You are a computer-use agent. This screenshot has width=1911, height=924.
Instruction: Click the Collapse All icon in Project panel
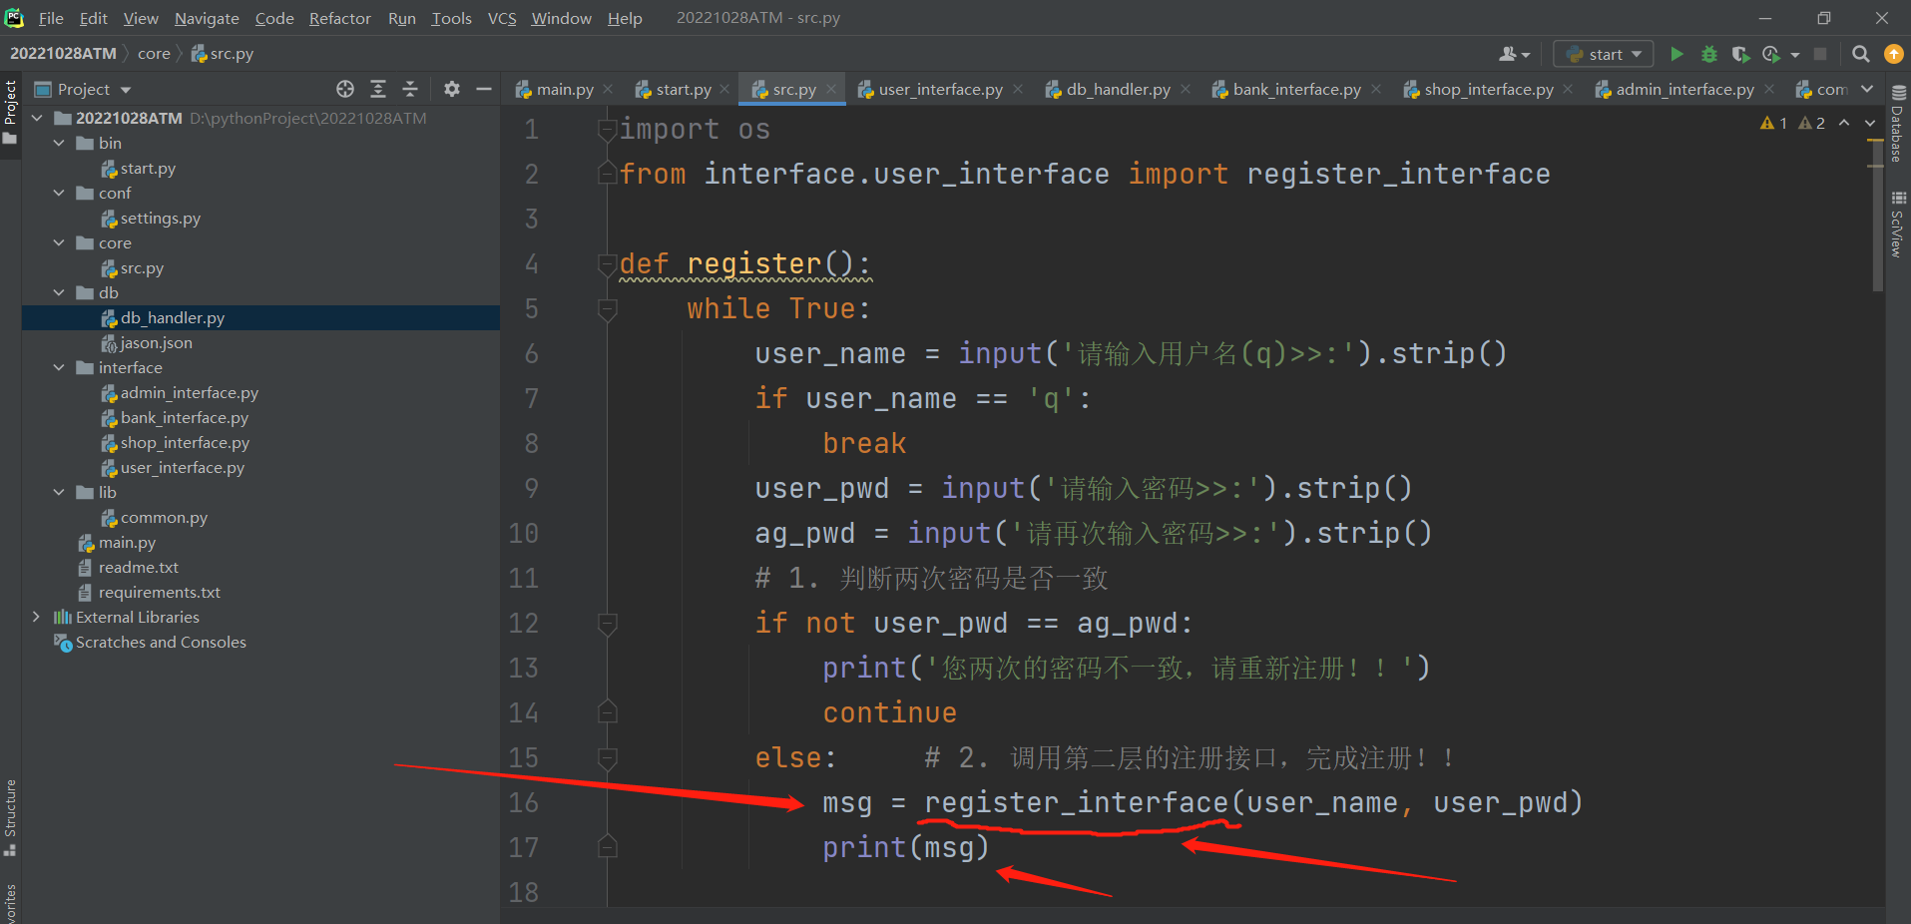410,89
